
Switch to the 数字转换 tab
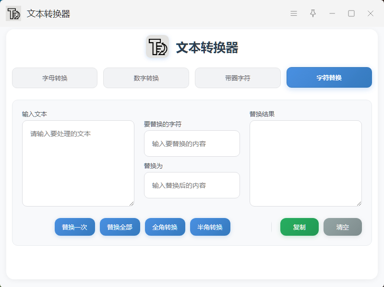[146, 78]
